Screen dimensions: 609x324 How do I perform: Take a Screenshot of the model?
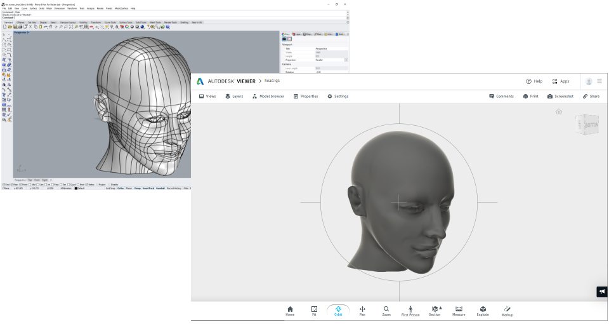(560, 97)
